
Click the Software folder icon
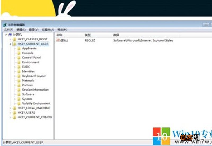tap(19, 95)
